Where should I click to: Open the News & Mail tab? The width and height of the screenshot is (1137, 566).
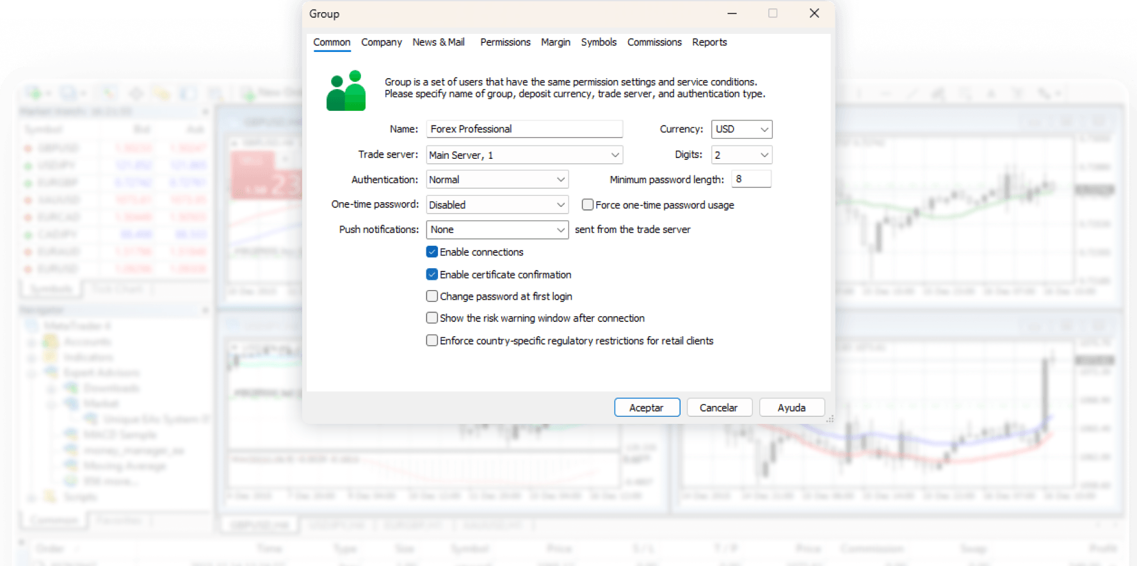(439, 42)
